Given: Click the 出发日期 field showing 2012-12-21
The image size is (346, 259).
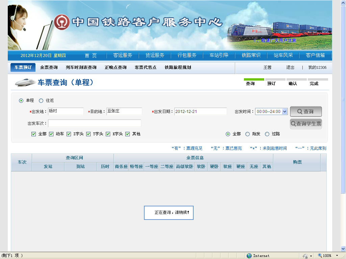Looking at the screenshot, I should coord(201,111).
